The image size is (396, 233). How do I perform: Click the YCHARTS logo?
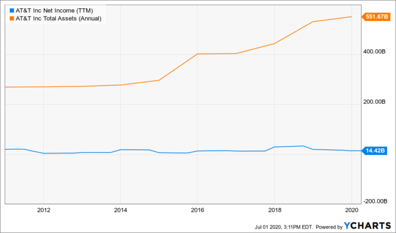[367, 226]
